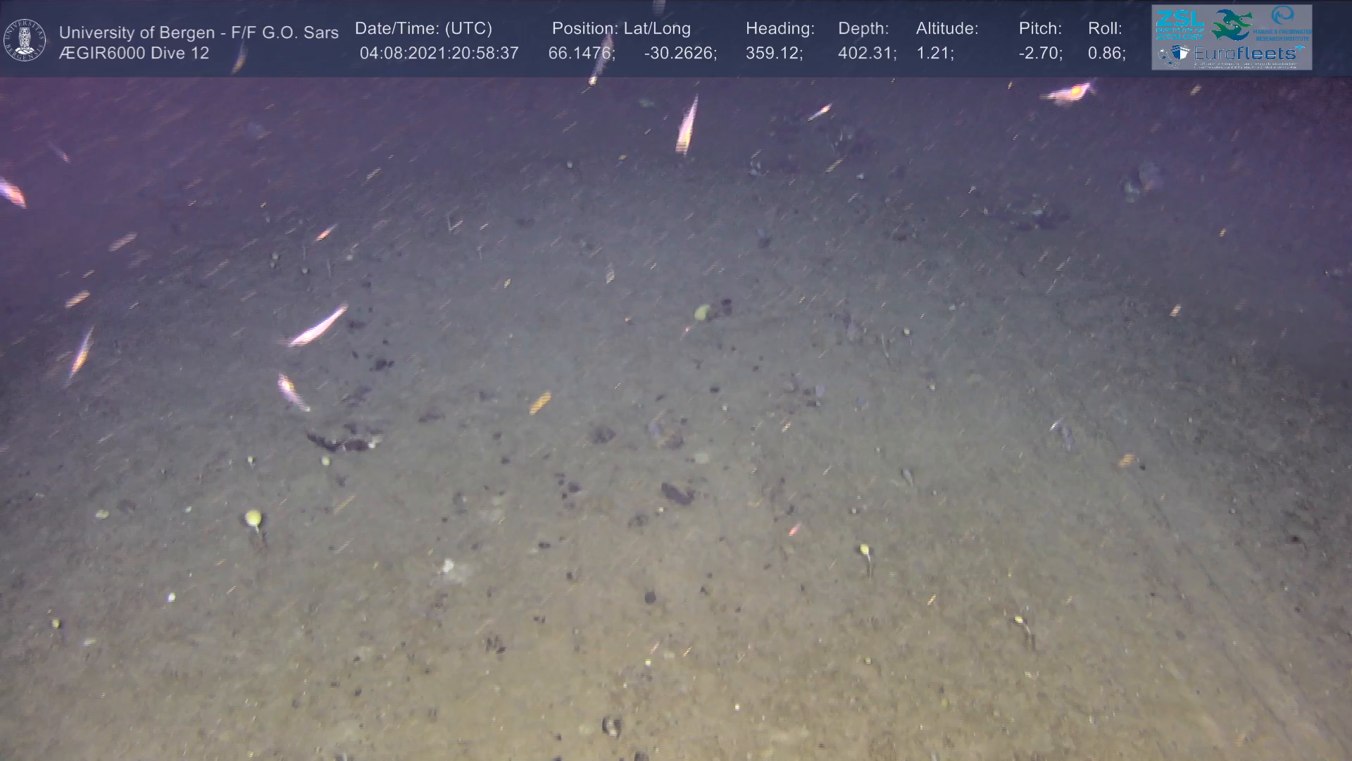This screenshot has height=761, width=1352.
Task: Click the Altitude value 1.21
Action: [x=934, y=54]
